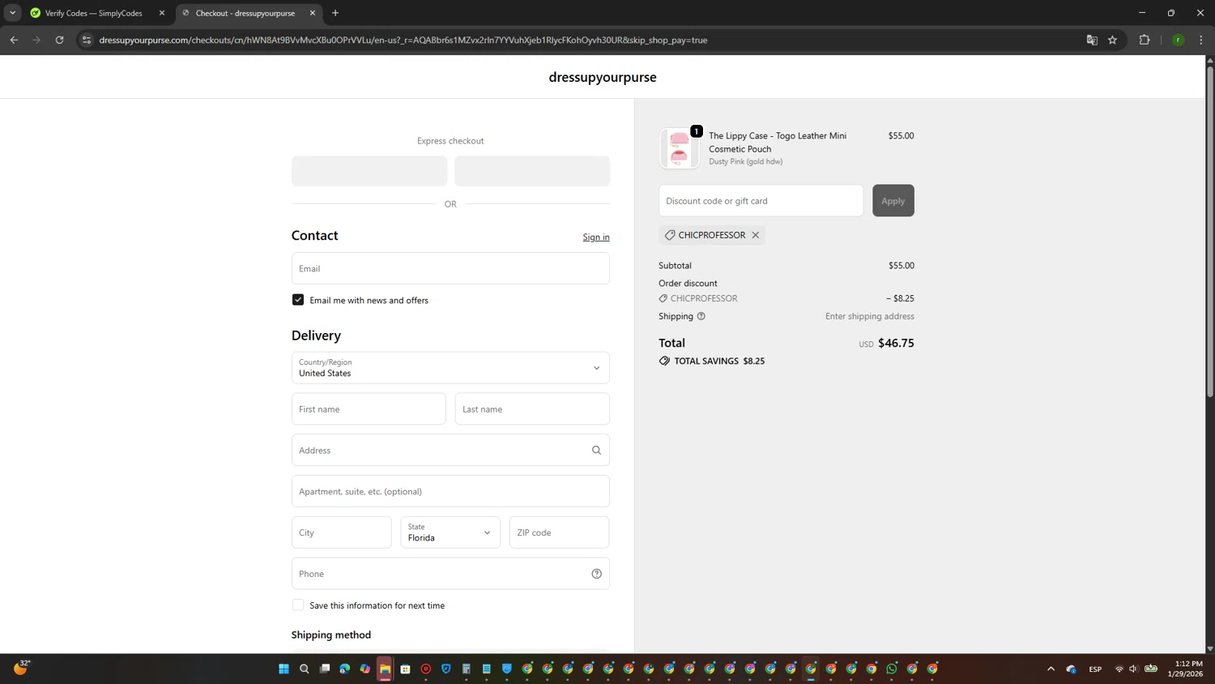Show hidden system tray icons
The image size is (1215, 684).
1051,669
